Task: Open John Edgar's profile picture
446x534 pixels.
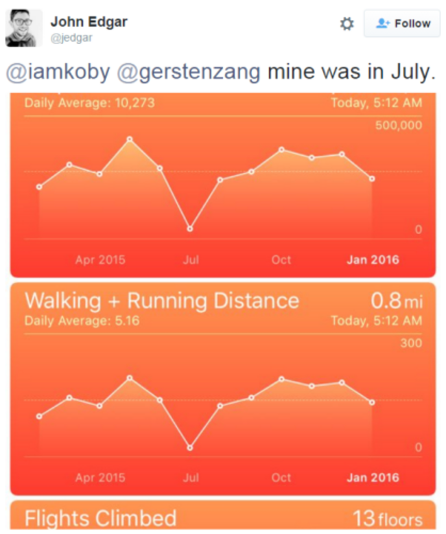Action: tap(24, 28)
